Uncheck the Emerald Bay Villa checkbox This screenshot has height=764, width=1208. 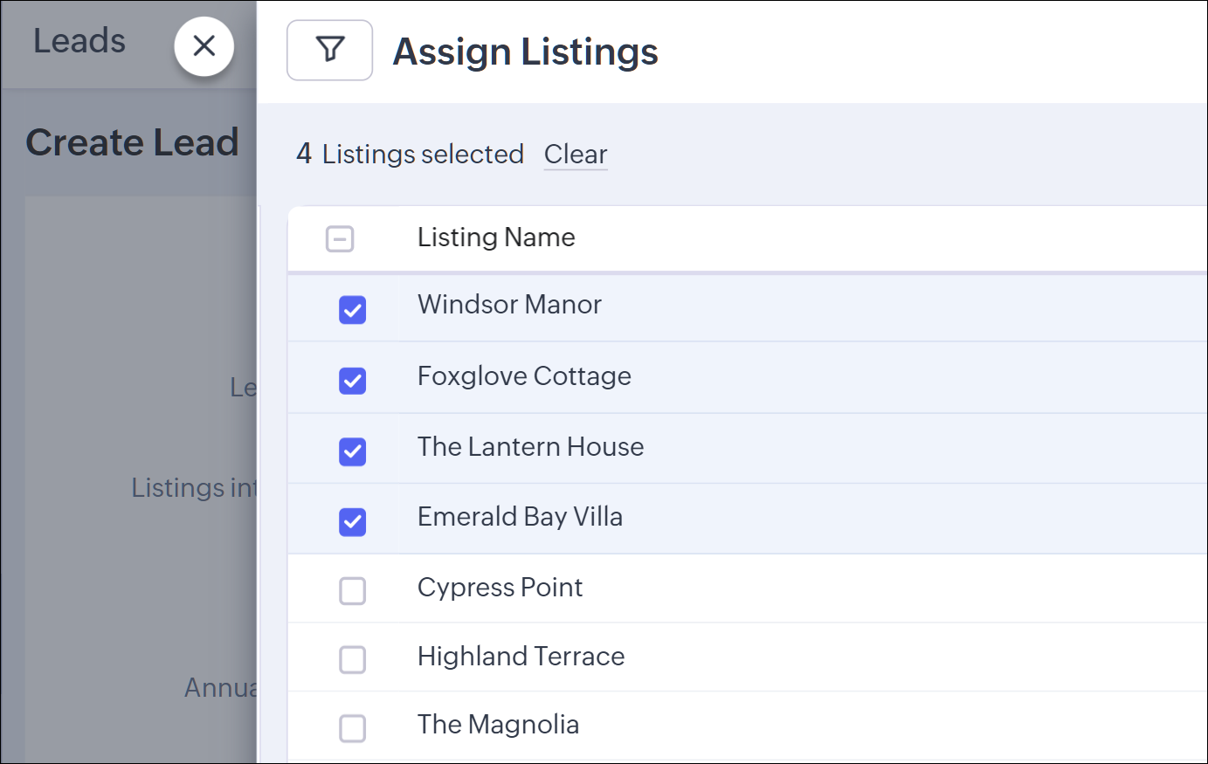(x=352, y=522)
